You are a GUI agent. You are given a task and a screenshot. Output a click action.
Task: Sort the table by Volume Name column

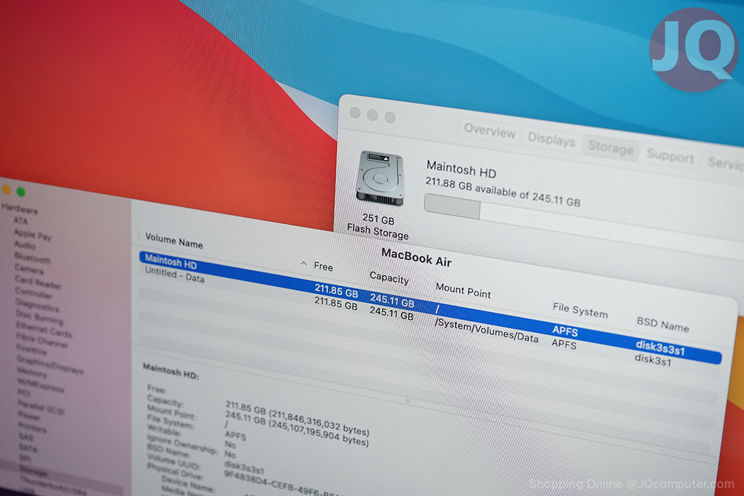[174, 241]
